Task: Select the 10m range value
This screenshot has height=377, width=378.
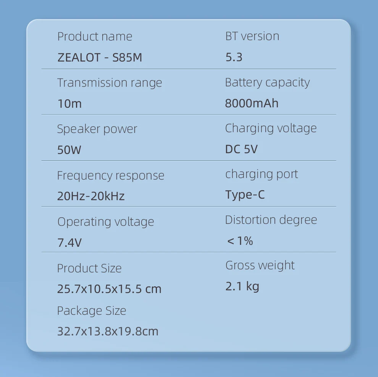Action: coord(69,104)
